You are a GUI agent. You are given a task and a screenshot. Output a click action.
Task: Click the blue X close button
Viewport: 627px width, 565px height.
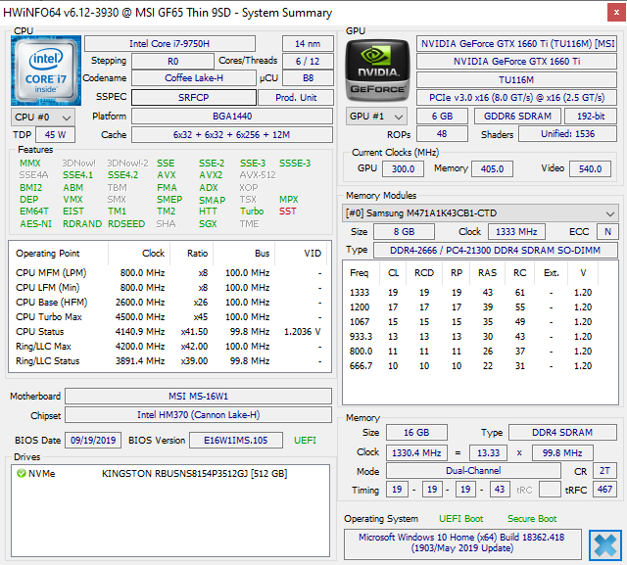pyautogui.click(x=606, y=543)
